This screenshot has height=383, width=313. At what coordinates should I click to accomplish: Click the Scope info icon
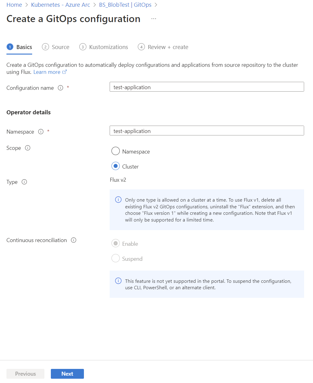pyautogui.click(x=28, y=148)
